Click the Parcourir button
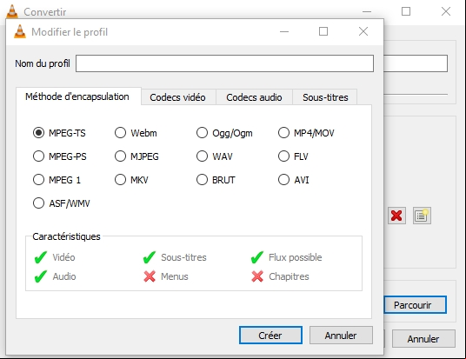This screenshot has height=359, width=466. [416, 304]
